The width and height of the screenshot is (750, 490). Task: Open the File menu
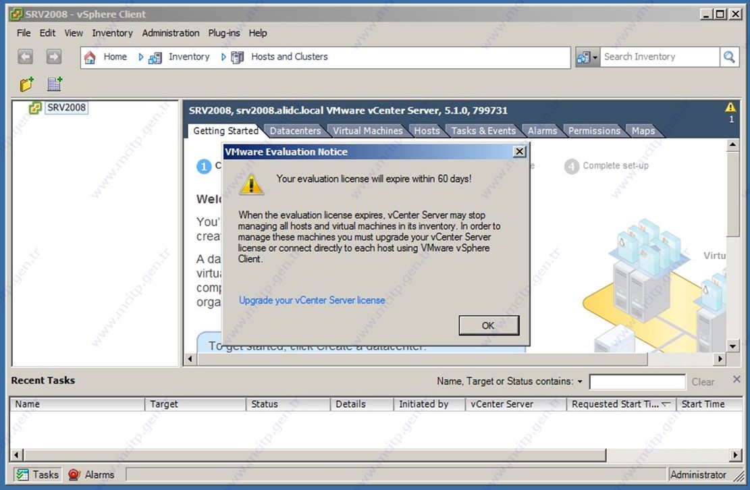coord(24,33)
